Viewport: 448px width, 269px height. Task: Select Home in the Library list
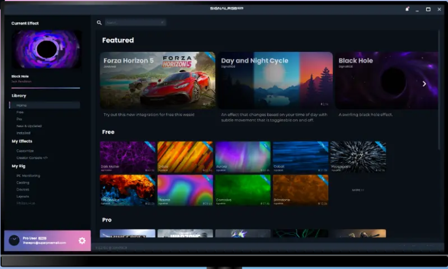point(44,105)
